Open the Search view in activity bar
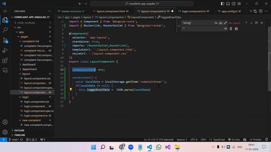The image size is (271, 152). click(5, 30)
